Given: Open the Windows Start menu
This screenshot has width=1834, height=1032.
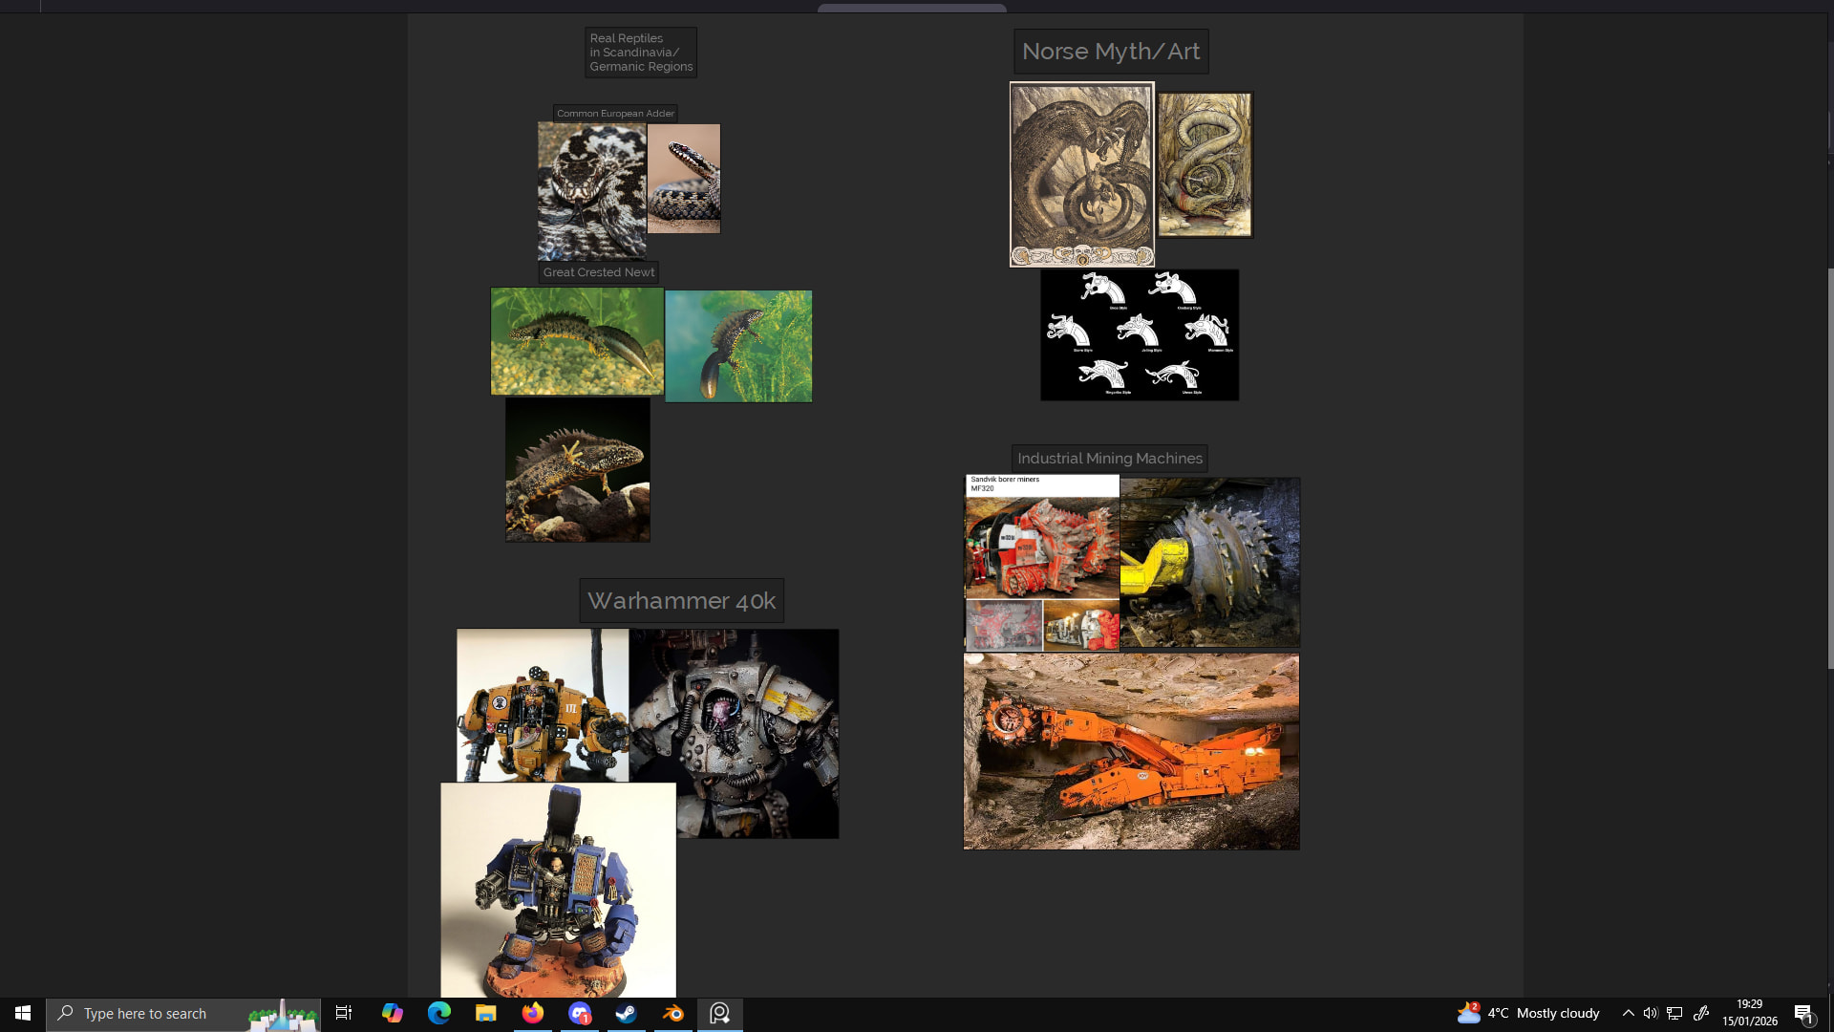Looking at the screenshot, I should coord(23,1013).
